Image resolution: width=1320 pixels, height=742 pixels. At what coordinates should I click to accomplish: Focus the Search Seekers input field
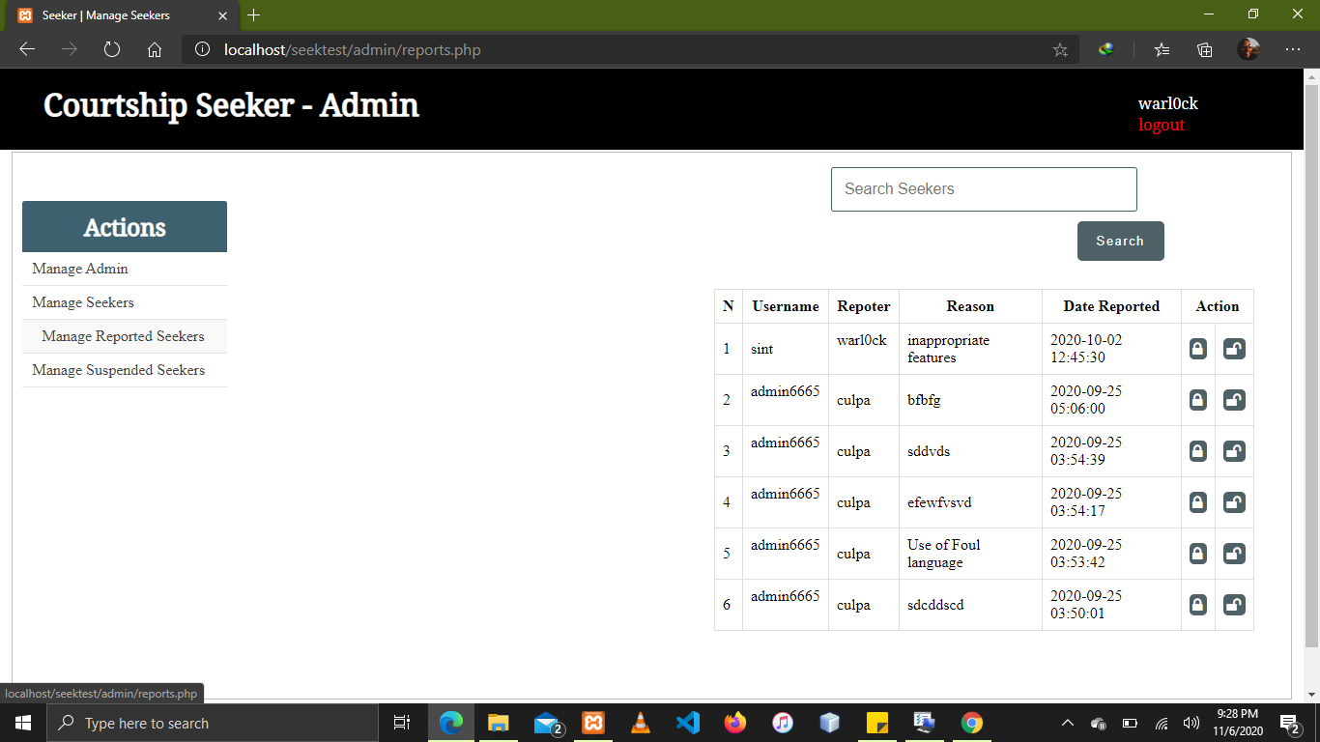coord(984,189)
